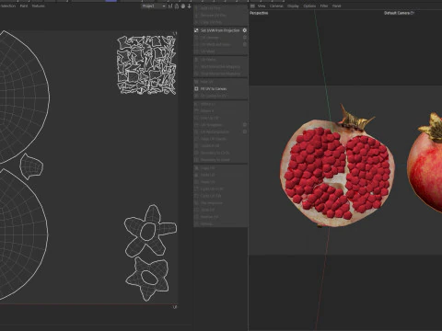
Task: Select the packed seed UV islands cluster
Action: click(x=146, y=64)
